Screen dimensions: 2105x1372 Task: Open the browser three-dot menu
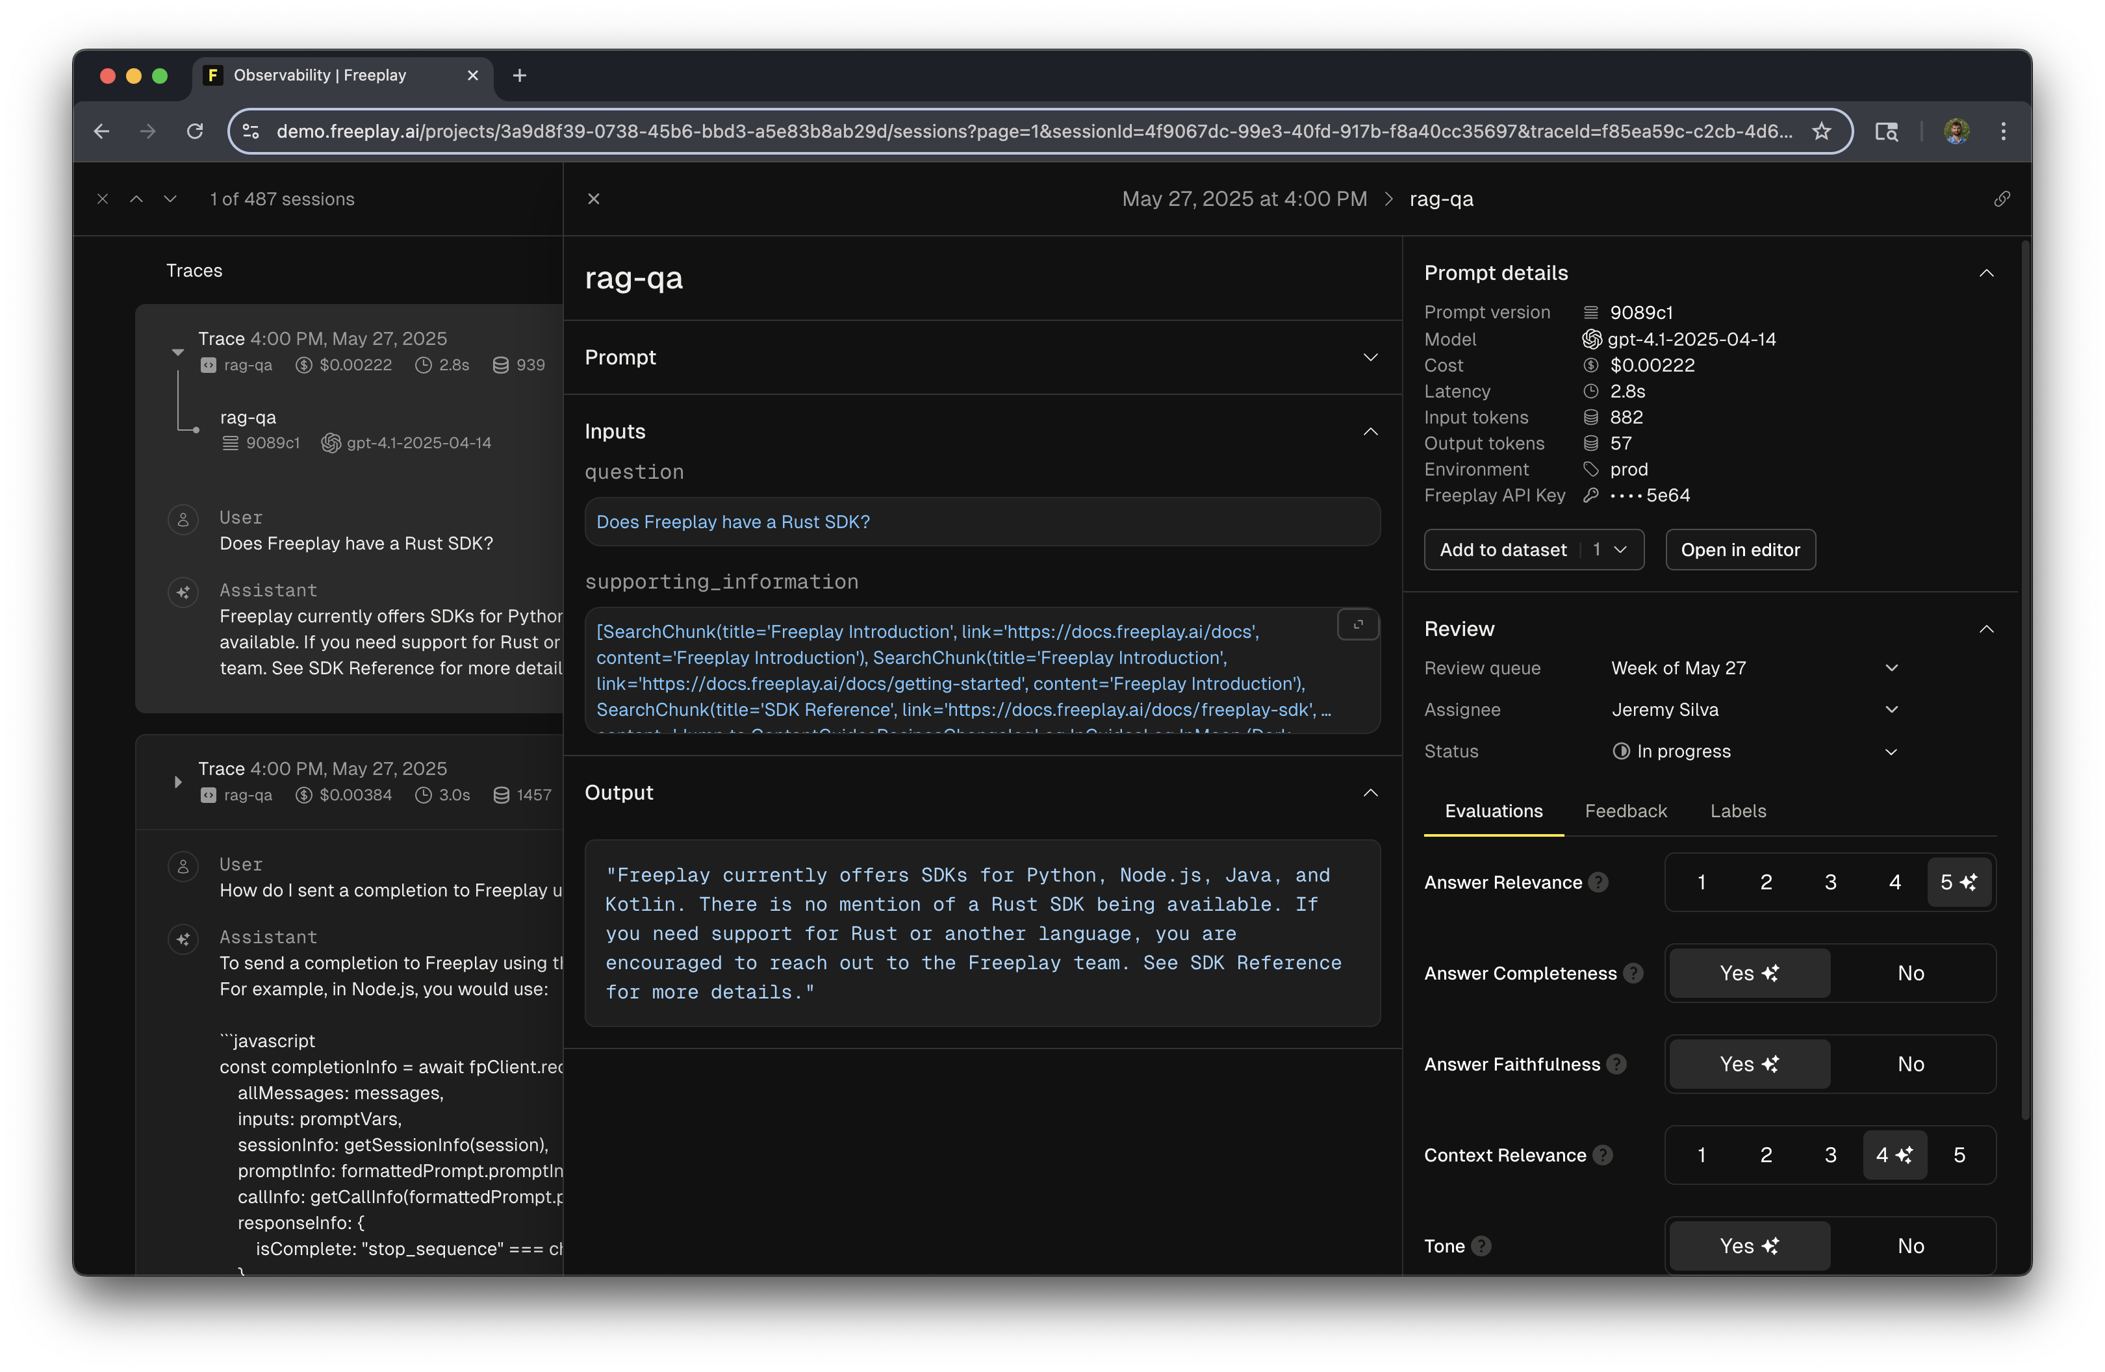pyautogui.click(x=2003, y=131)
